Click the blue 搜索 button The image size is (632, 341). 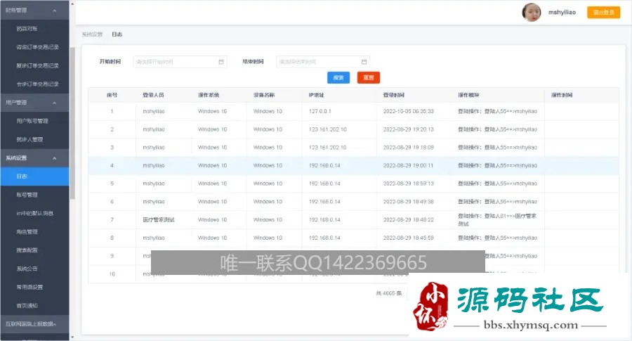(x=338, y=77)
